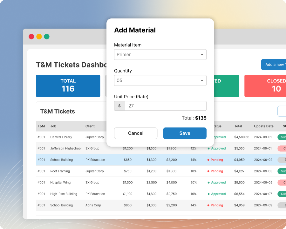
Task: Select the Roof Framing job cell
Action: pos(60,171)
